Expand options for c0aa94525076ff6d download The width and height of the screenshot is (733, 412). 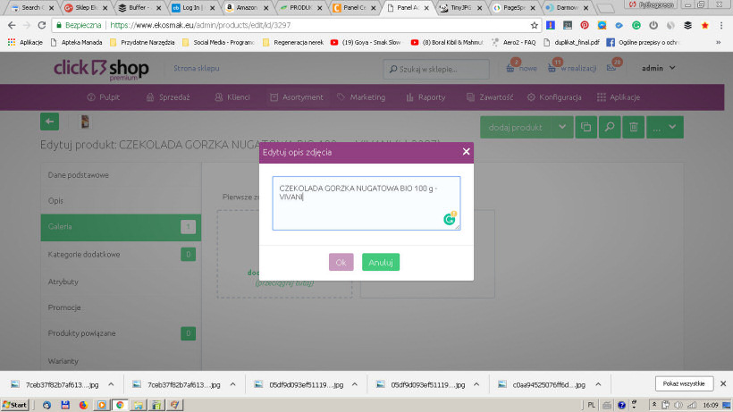pos(598,384)
